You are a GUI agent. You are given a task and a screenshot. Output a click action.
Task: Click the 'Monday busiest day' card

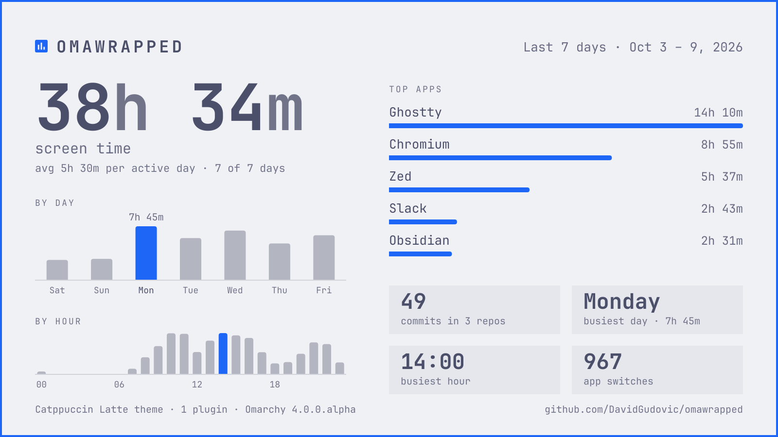pos(657,310)
